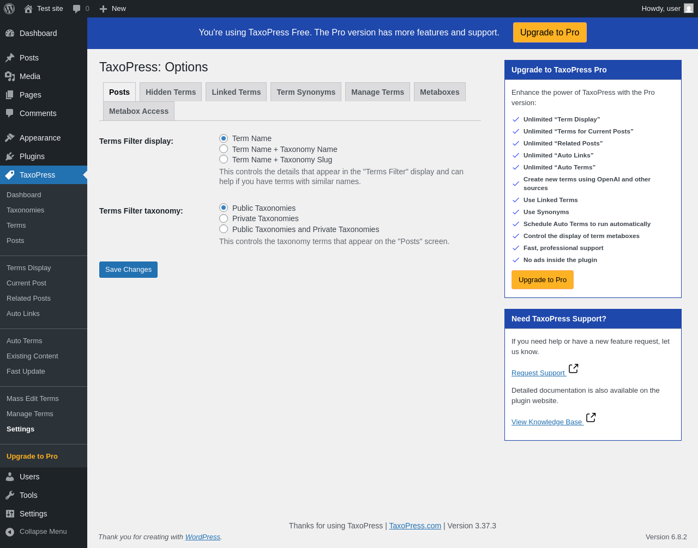The width and height of the screenshot is (698, 548).
Task: Open Auto Terms in the TaxoPress submenu
Action: (x=24, y=340)
